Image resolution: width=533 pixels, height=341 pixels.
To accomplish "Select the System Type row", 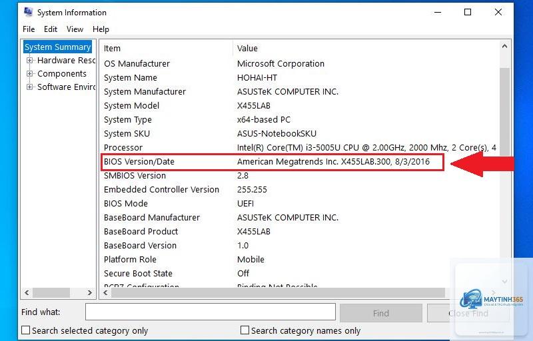I will (300, 120).
